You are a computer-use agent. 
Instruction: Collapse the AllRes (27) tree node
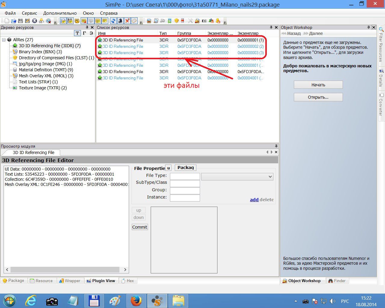point(4,40)
